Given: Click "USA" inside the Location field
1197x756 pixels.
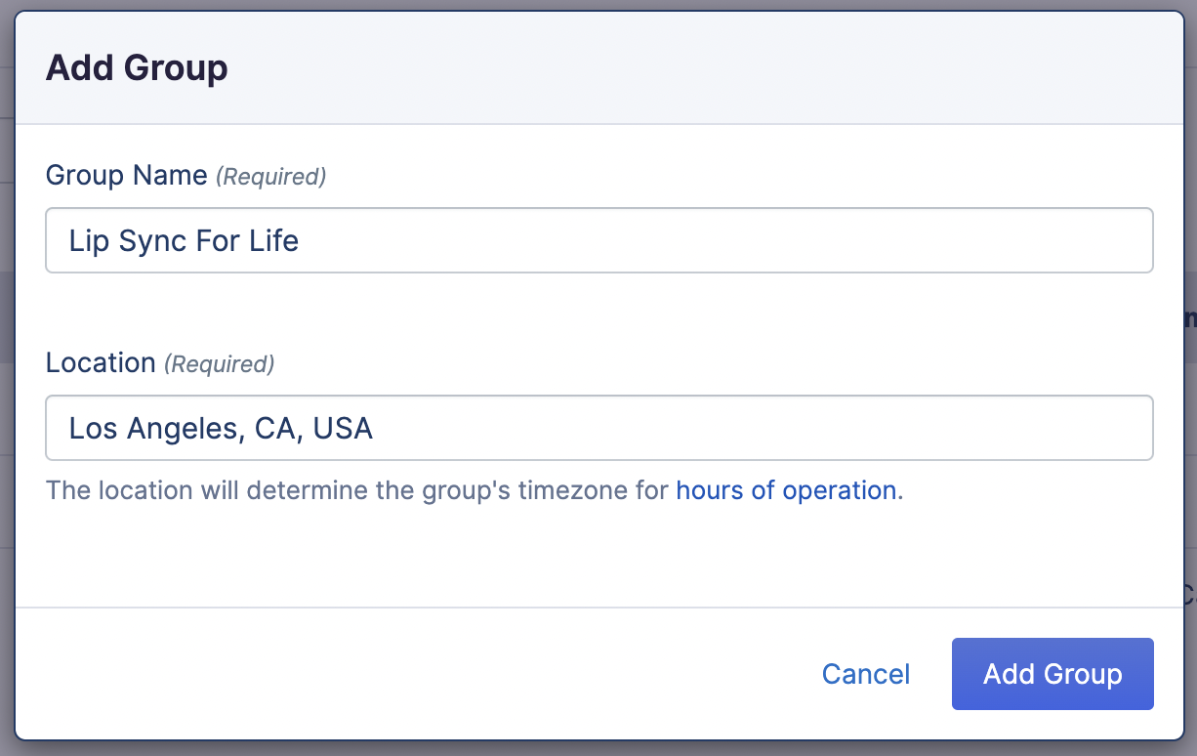Looking at the screenshot, I should pos(343,428).
